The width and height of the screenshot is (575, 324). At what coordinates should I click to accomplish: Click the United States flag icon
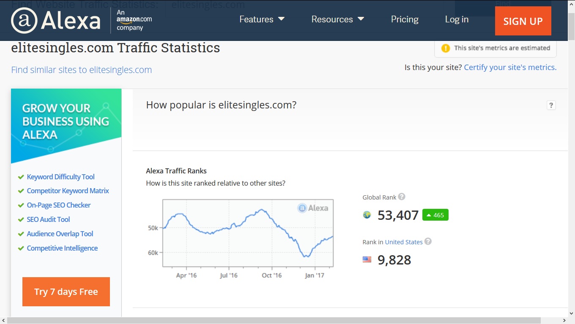pyautogui.click(x=367, y=259)
